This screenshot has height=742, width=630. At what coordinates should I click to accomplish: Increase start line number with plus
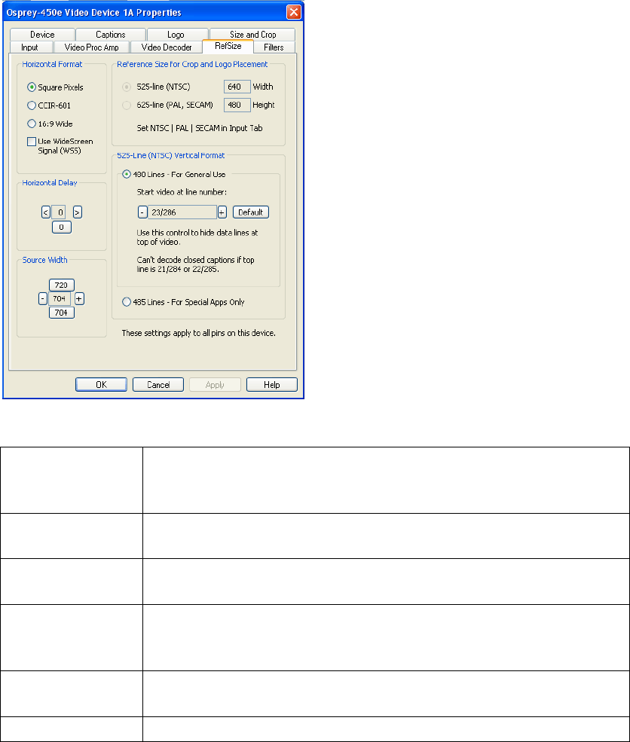222,212
